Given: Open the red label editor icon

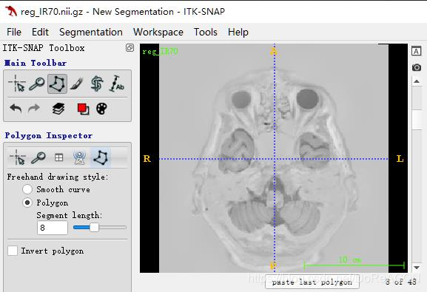Looking at the screenshot, I should pyautogui.click(x=83, y=109).
